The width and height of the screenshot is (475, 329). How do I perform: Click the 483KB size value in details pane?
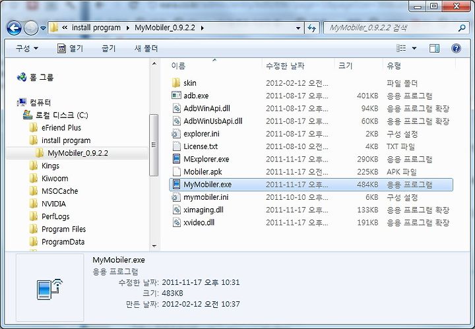pos(172,293)
